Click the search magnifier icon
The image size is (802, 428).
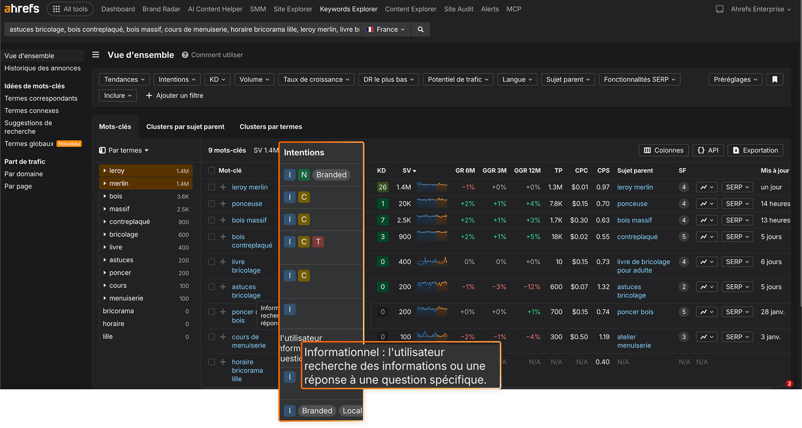click(420, 29)
